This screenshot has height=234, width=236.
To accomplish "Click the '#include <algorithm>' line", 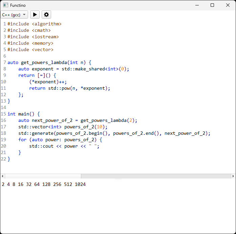I will pos(35,24).
